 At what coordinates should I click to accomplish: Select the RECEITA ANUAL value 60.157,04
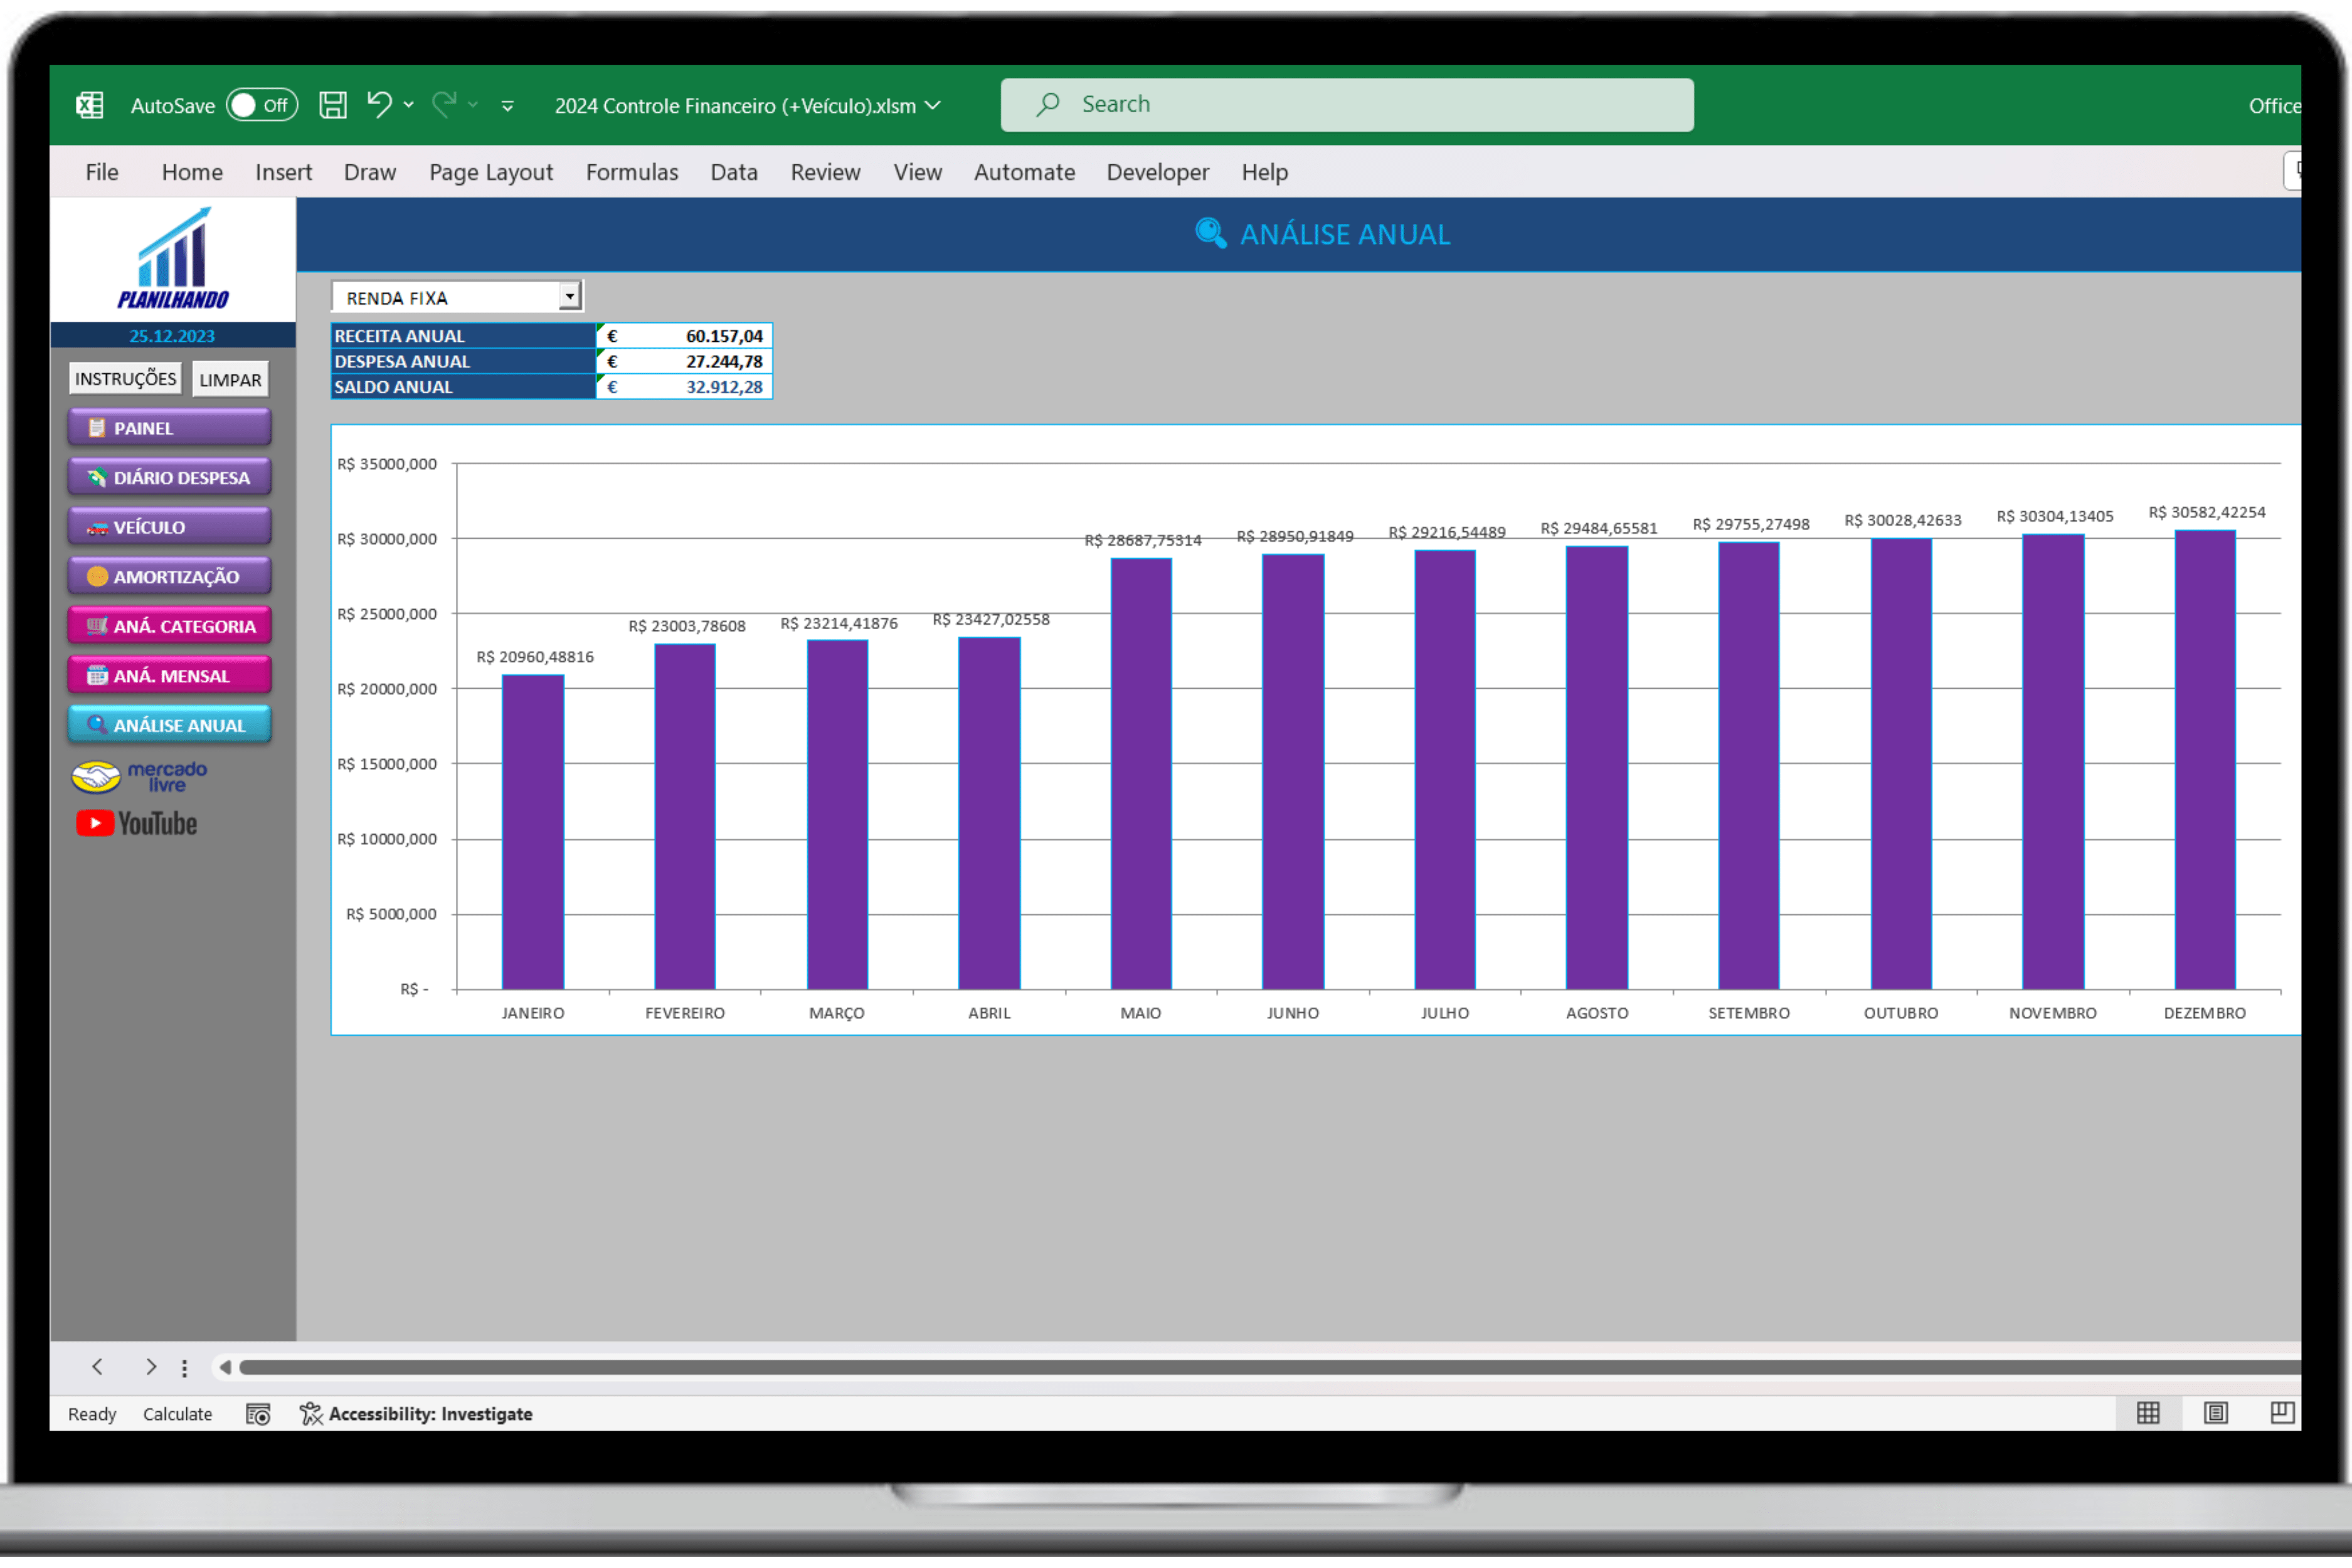click(x=685, y=336)
